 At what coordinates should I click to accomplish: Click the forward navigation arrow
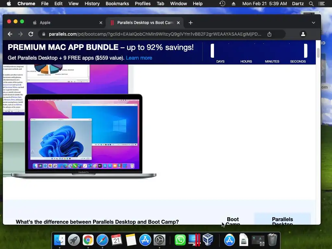(20, 34)
